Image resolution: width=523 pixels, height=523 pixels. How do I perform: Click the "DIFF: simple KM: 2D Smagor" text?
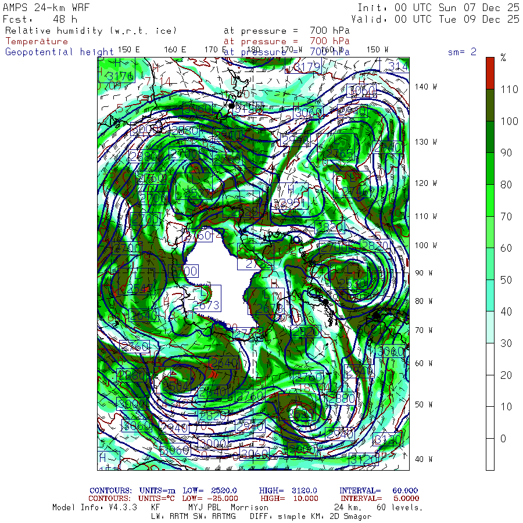coord(310,517)
